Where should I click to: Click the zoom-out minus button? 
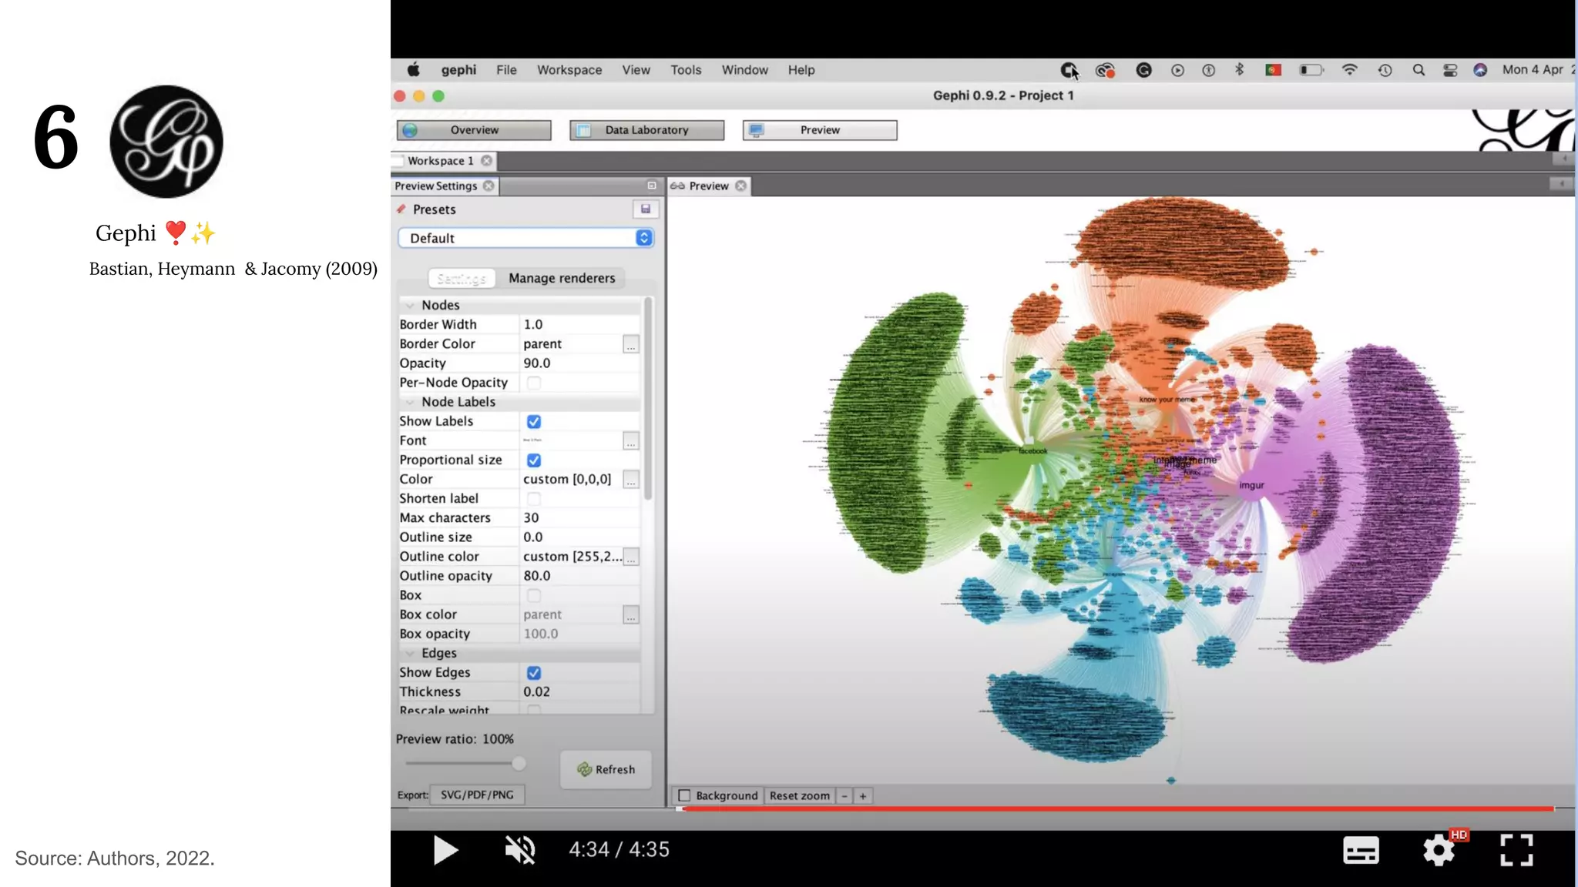point(844,796)
